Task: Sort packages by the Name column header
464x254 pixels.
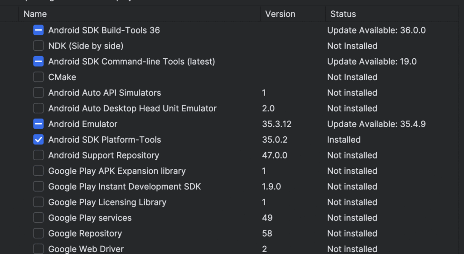Action: pyautogui.click(x=35, y=14)
